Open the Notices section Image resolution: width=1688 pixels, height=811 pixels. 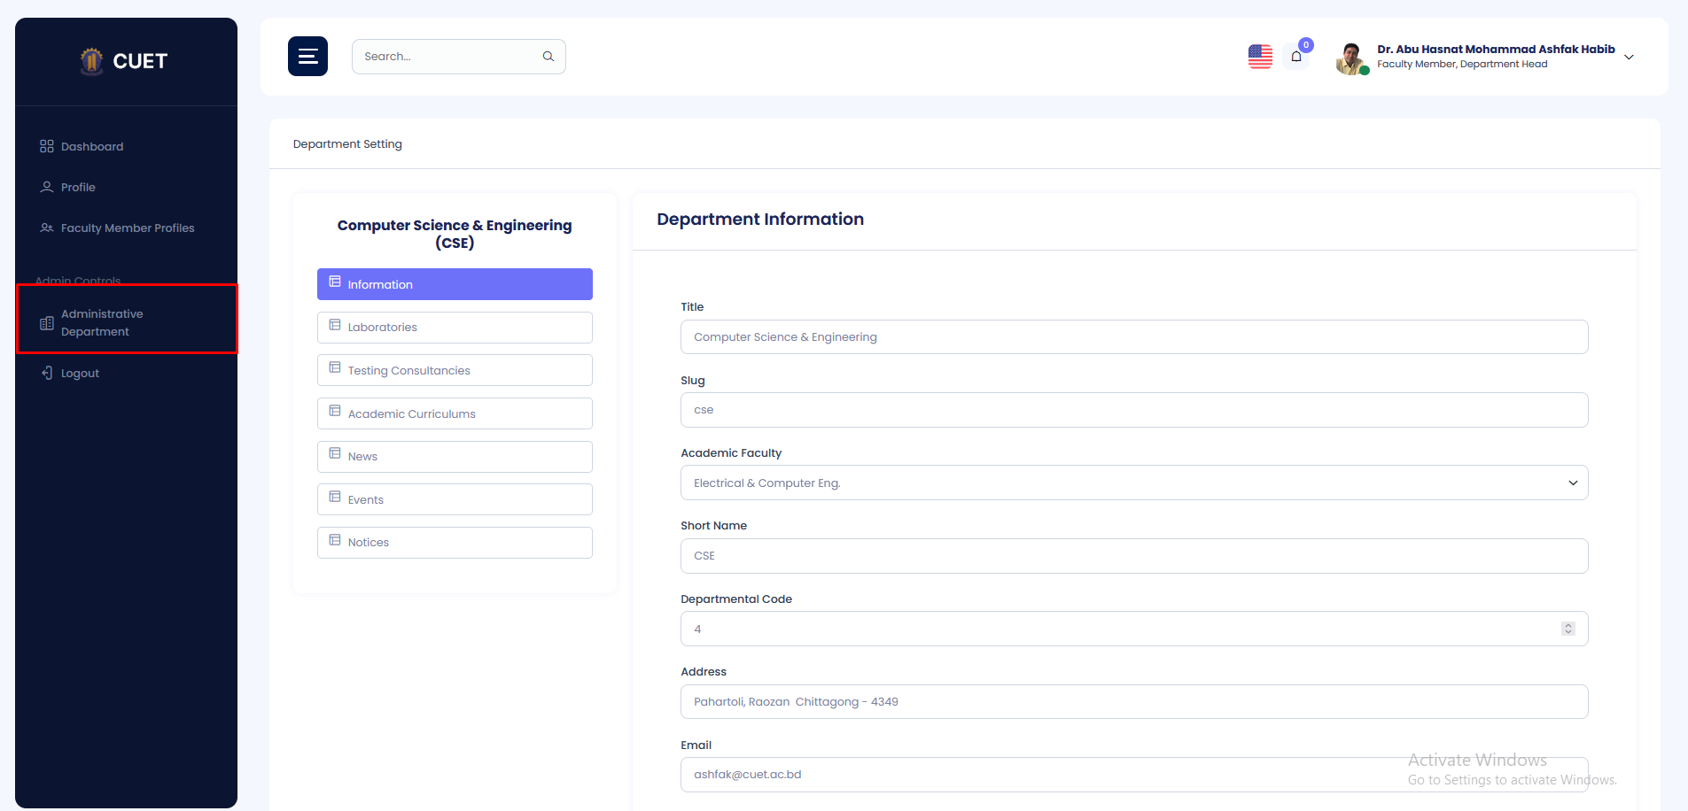[x=454, y=543]
